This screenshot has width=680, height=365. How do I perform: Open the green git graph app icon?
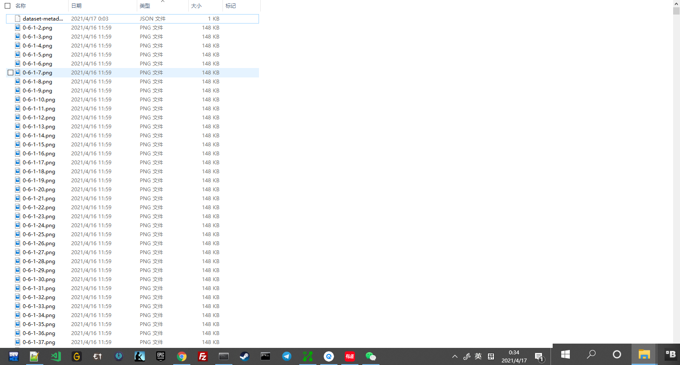308,356
